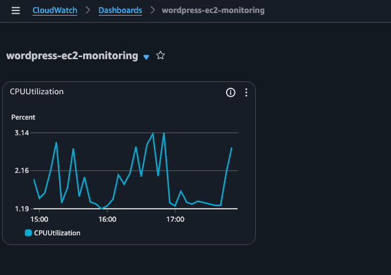
Task: Click the 3.14 y-axis value
Action: 21,133
